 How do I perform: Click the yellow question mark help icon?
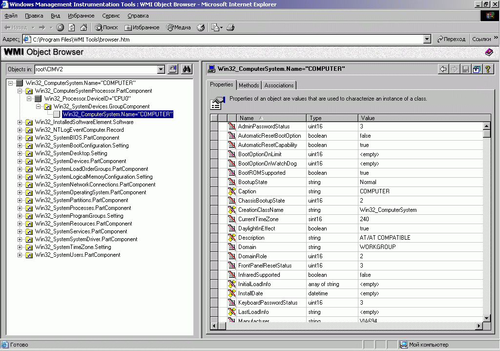[x=488, y=69]
